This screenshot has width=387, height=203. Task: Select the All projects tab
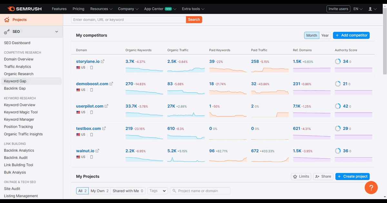83,191
